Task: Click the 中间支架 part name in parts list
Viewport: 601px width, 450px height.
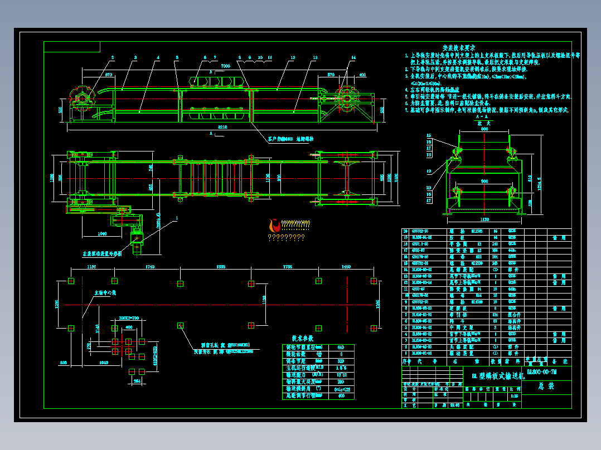Action: point(461,328)
